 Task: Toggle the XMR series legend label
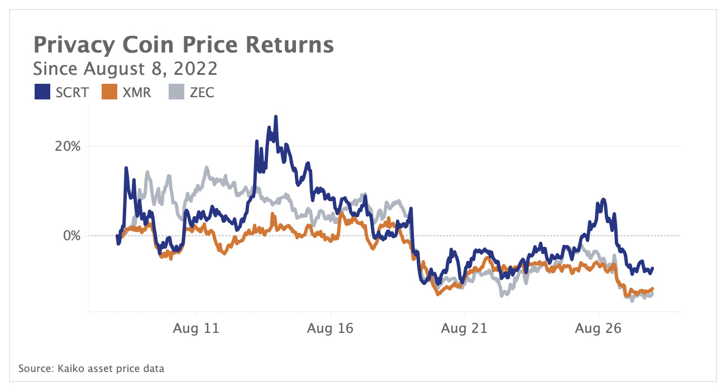coord(137,92)
